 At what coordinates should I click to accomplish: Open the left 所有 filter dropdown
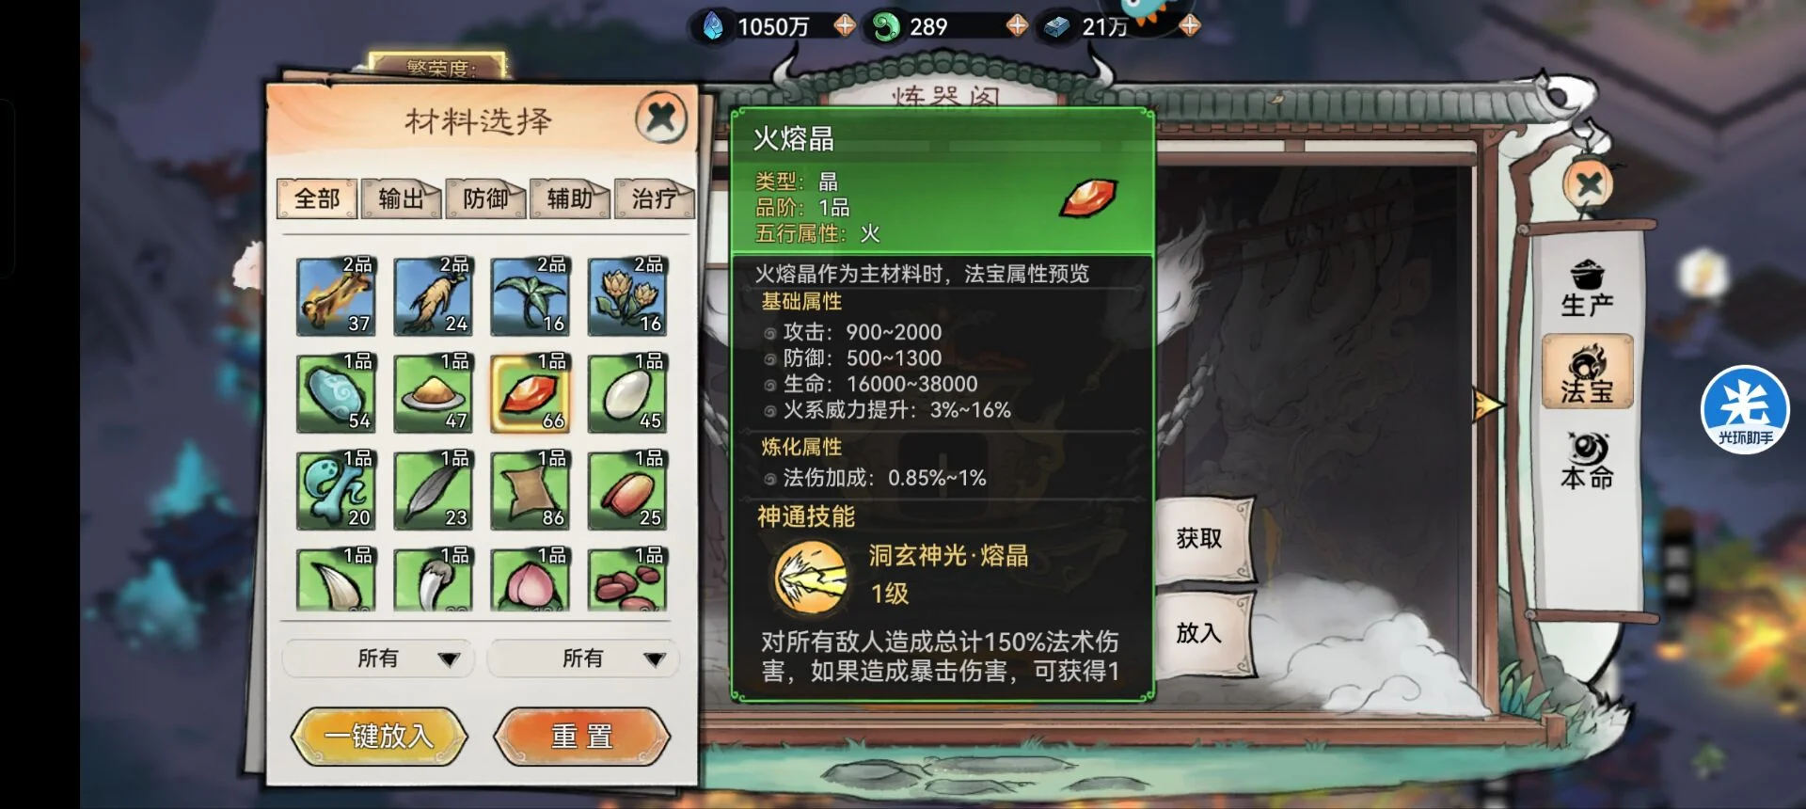coord(379,658)
